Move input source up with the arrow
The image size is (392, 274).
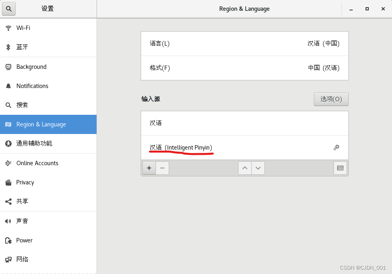tap(245, 168)
